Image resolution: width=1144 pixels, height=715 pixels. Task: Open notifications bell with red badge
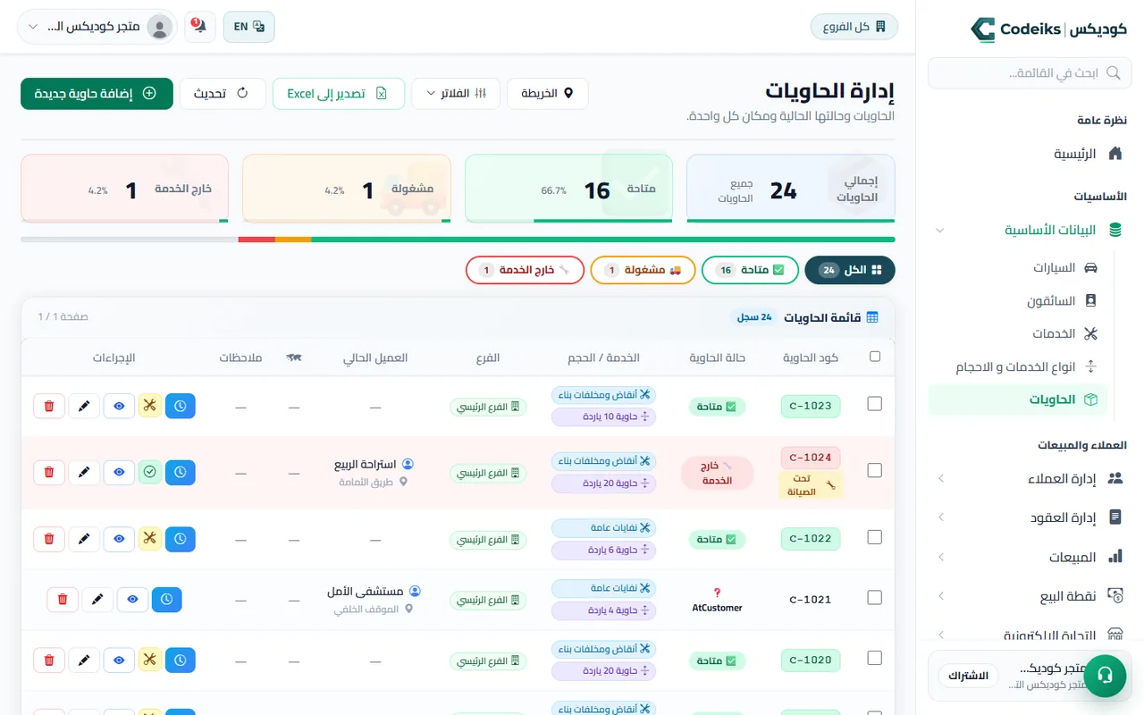[x=199, y=27]
